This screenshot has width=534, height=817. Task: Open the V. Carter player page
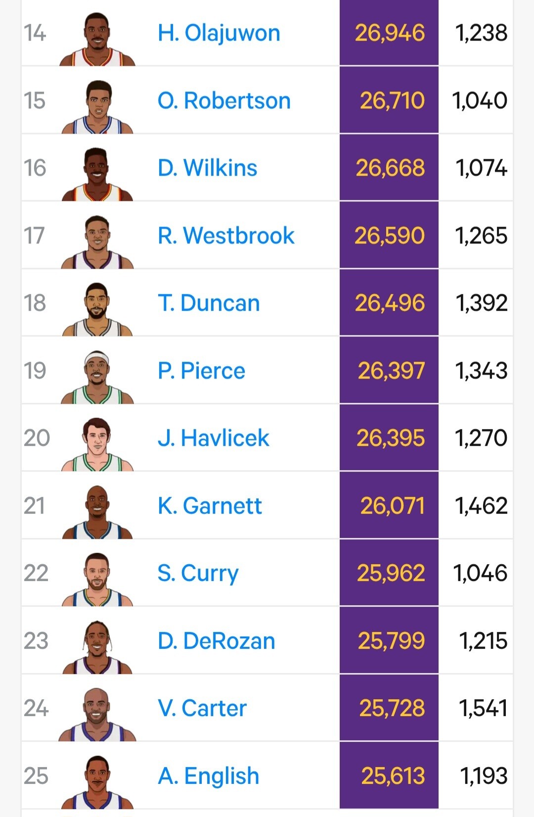(202, 708)
